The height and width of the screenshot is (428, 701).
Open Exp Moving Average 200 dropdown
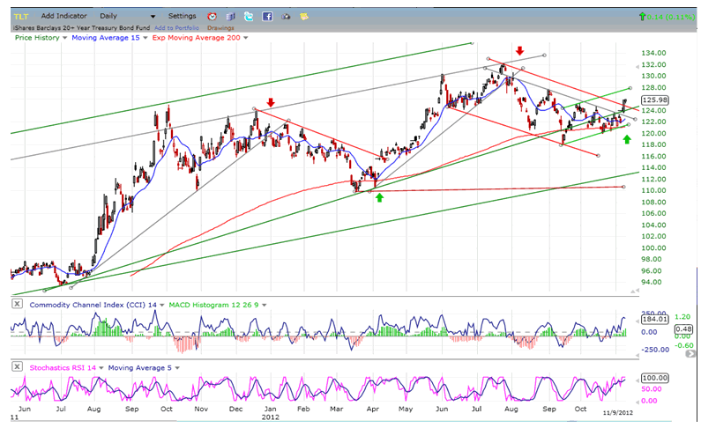(246, 38)
